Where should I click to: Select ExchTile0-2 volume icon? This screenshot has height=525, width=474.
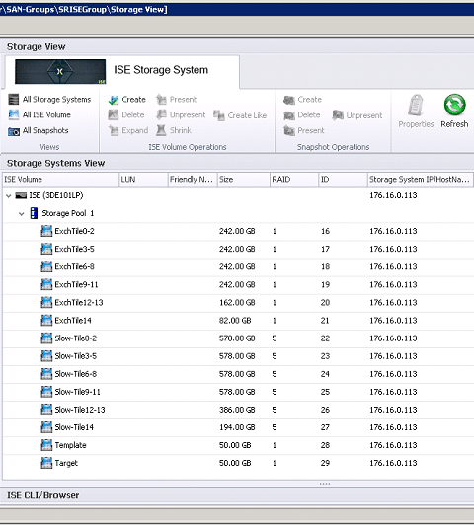tap(46, 231)
